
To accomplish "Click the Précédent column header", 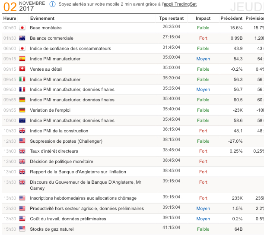I will tap(231, 19).
